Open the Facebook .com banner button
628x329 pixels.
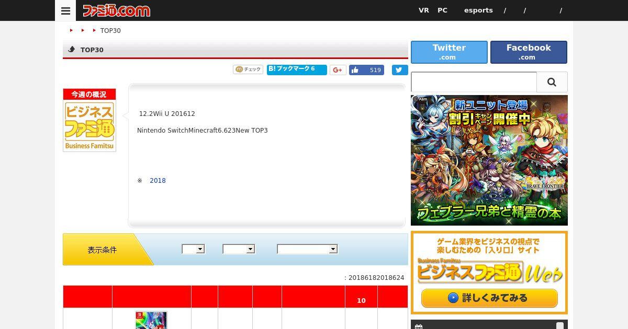[529, 52]
